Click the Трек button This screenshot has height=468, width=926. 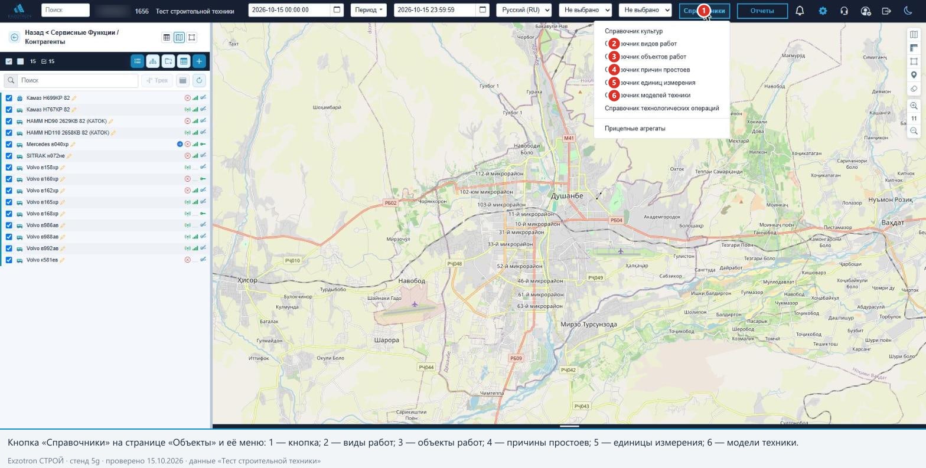(x=157, y=80)
